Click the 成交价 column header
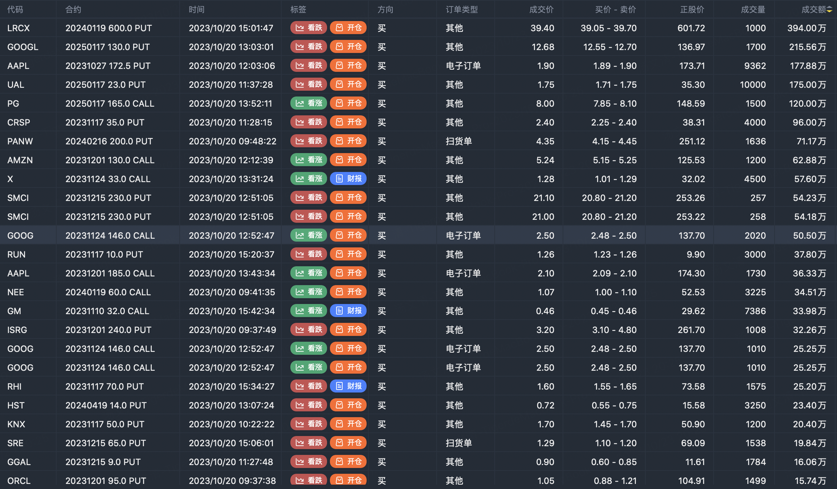The image size is (837, 489). coord(542,10)
